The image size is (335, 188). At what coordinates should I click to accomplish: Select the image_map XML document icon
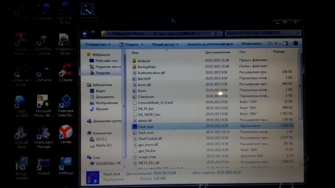pos(135,157)
